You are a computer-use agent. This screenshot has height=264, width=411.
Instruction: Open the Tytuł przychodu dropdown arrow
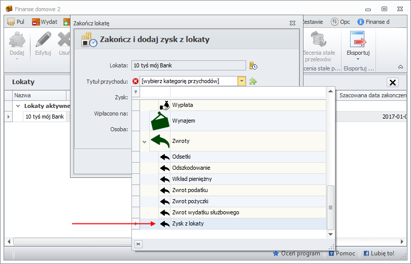click(x=242, y=81)
